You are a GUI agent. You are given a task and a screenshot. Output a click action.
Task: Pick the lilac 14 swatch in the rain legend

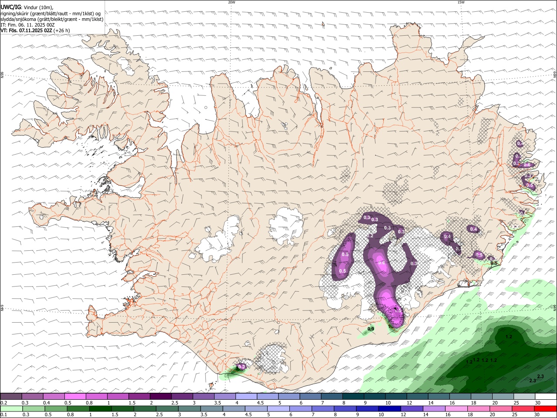coord(434,409)
